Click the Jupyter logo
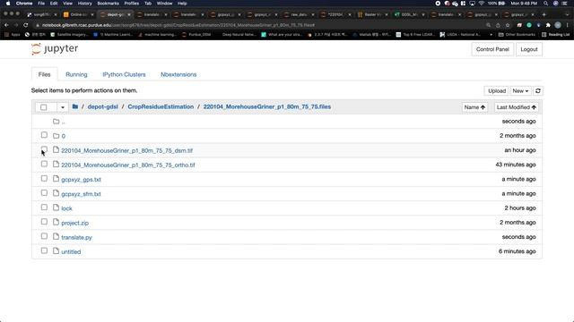This screenshot has width=574, height=322. pos(55,48)
